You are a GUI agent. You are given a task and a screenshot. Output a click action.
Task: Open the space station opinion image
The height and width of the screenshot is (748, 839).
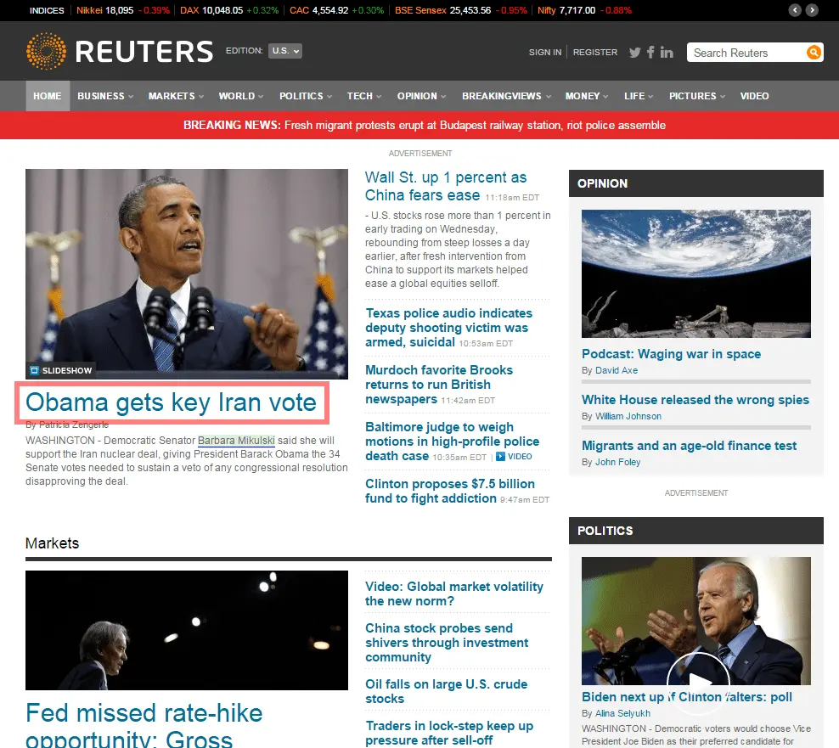click(696, 273)
